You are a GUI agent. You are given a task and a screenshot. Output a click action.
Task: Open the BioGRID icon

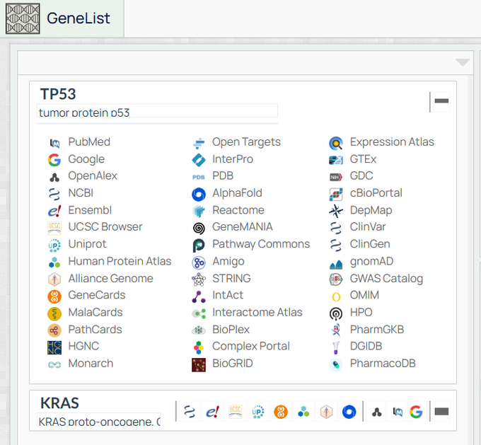199,364
